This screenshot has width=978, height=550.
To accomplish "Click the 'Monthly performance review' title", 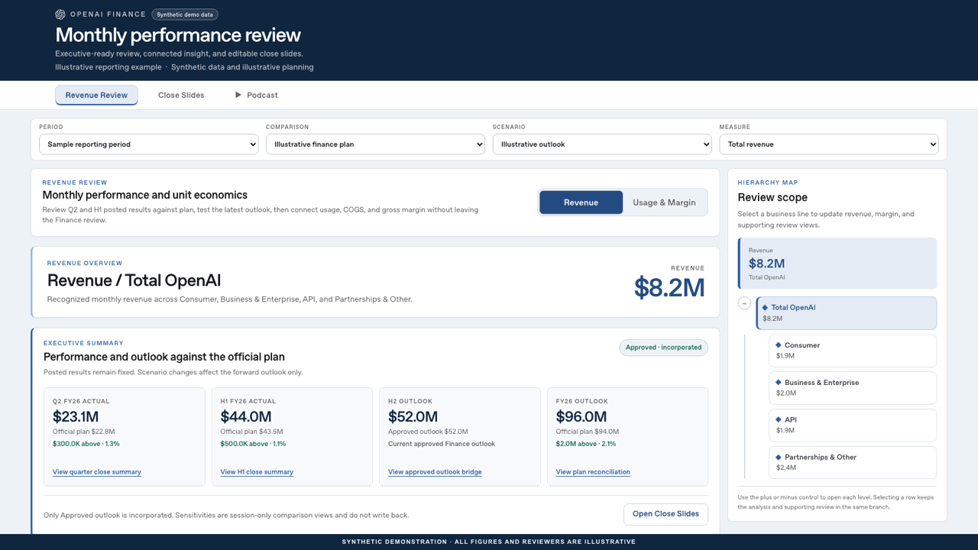I will point(178,35).
